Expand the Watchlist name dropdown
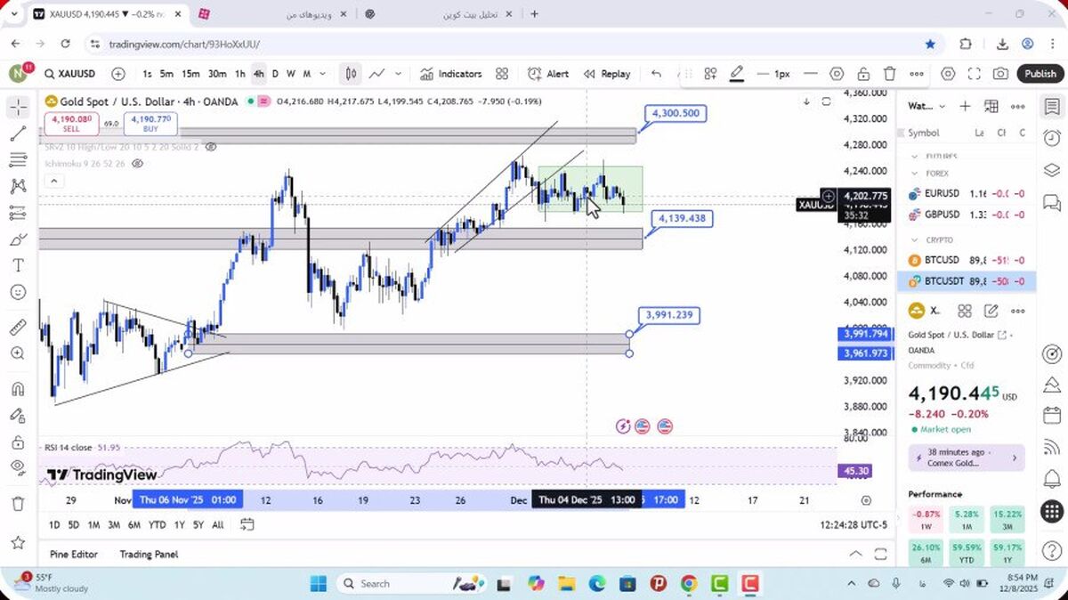Viewport: 1068px width, 600px height. 926,106
